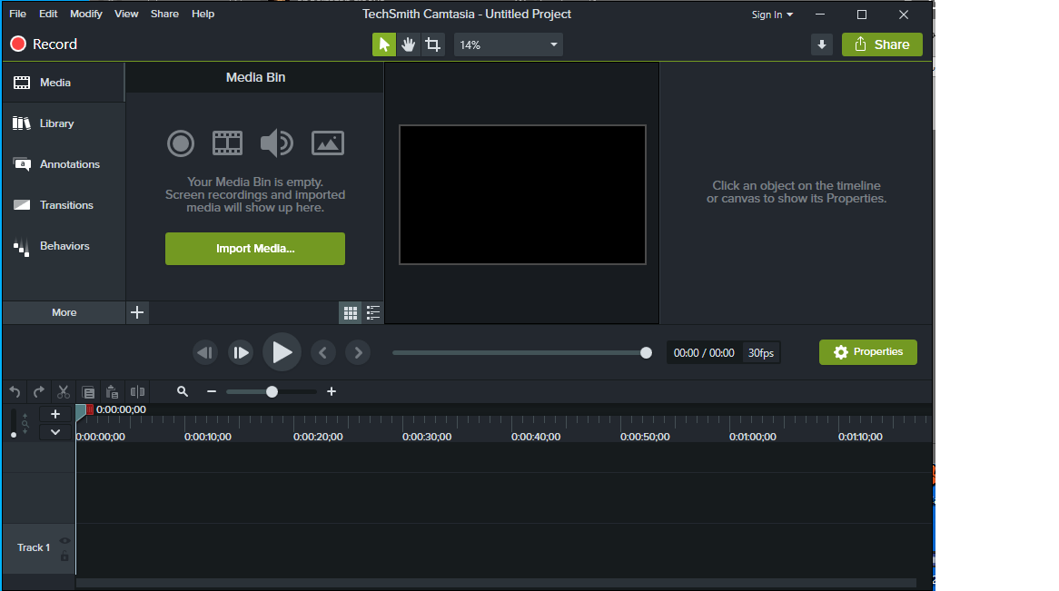Click the playback scrubber slider handle
Image resolution: width=1059 pixels, height=591 pixels.
[x=647, y=352]
